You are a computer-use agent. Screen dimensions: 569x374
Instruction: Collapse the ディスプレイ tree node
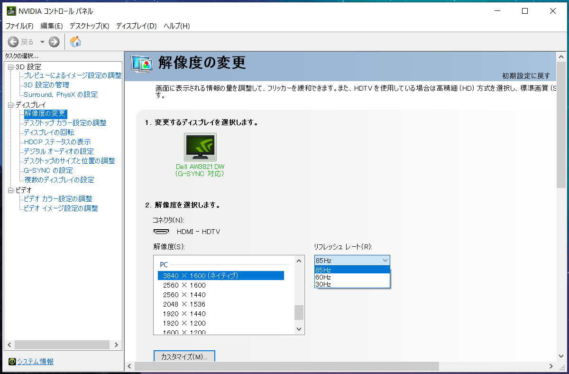tap(11, 105)
